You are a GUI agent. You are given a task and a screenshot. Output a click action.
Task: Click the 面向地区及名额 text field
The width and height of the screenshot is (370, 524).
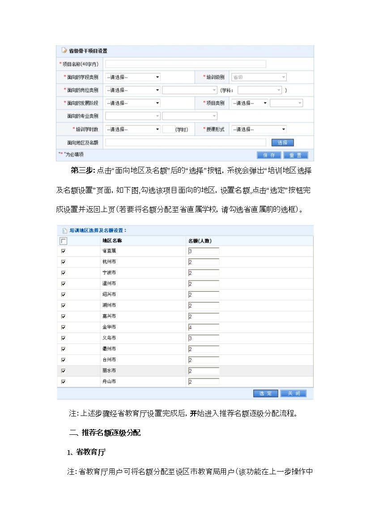coord(185,143)
